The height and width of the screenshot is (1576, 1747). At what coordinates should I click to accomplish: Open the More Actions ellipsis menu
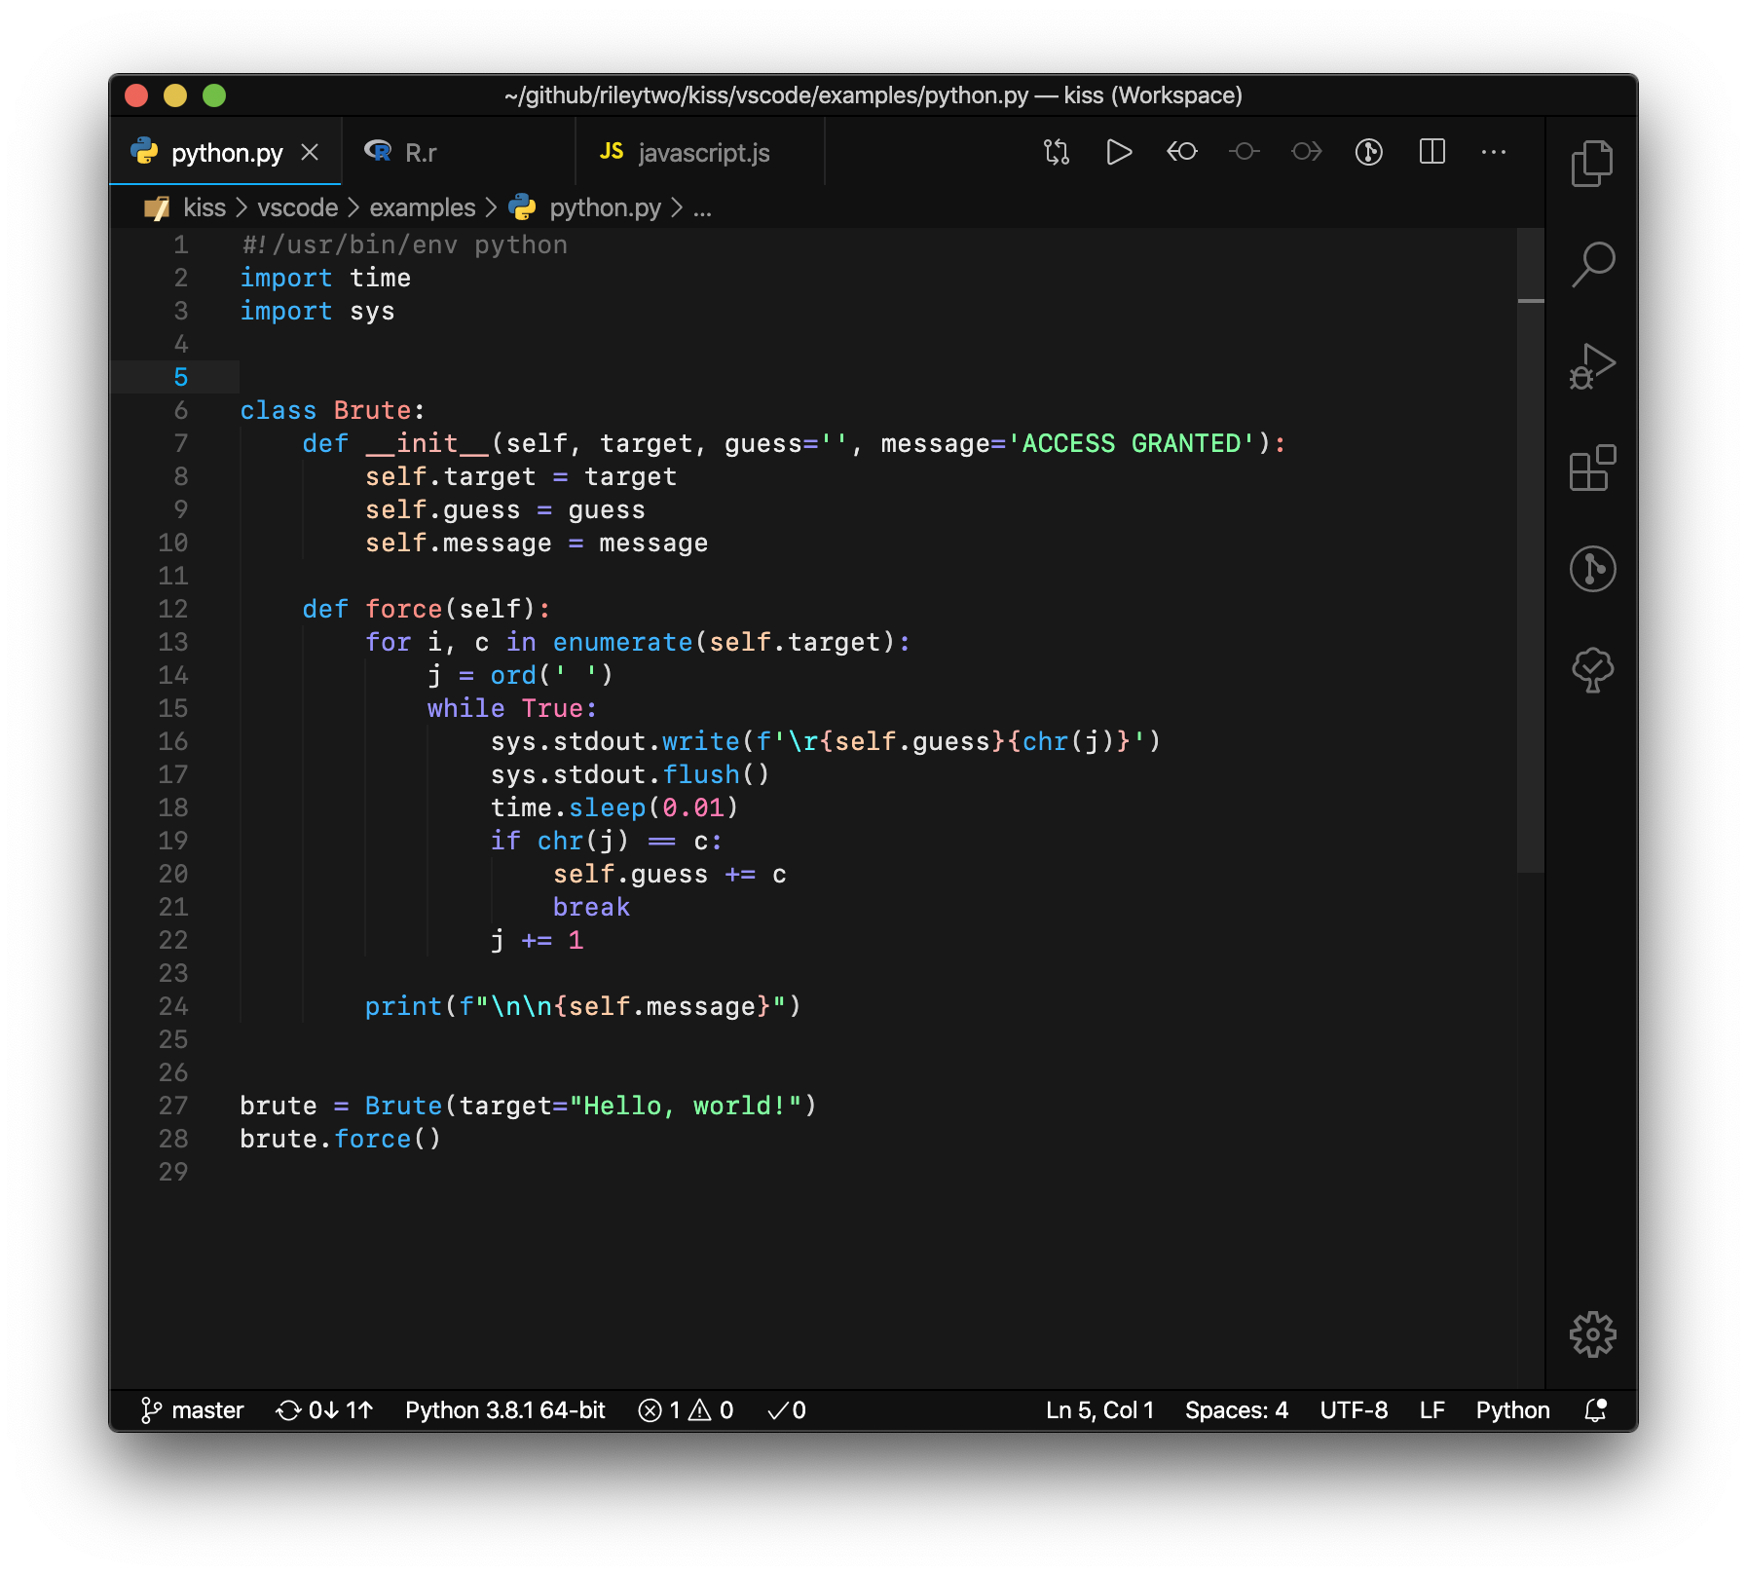click(x=1493, y=152)
